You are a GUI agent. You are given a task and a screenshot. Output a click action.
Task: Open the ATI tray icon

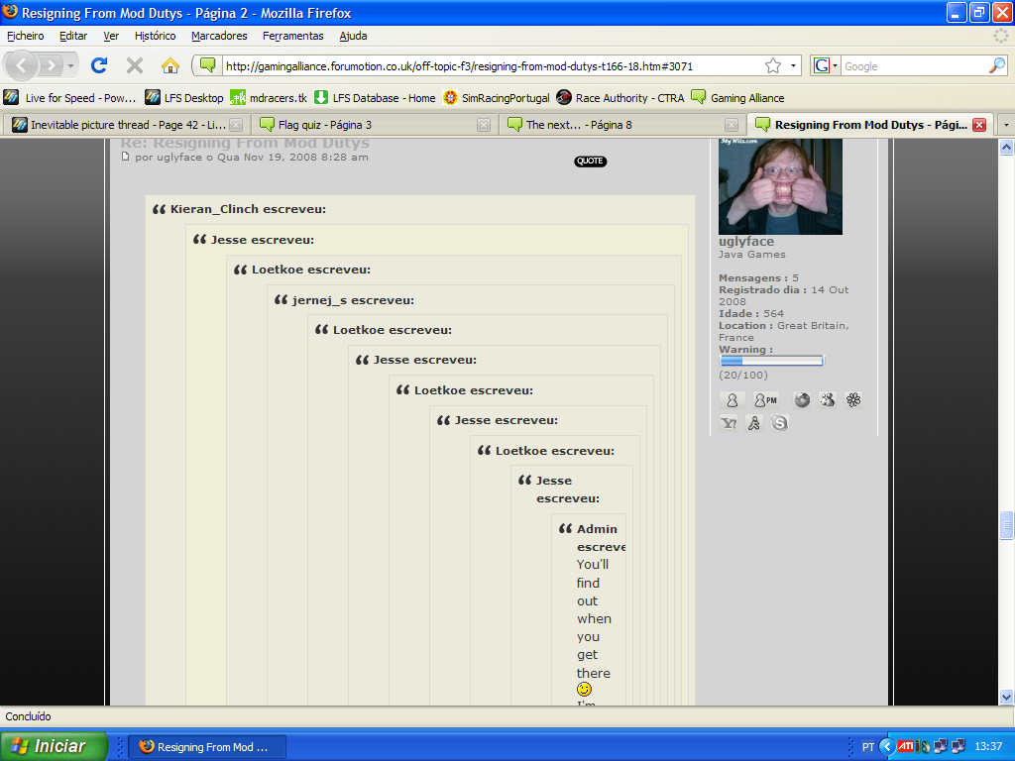click(906, 747)
